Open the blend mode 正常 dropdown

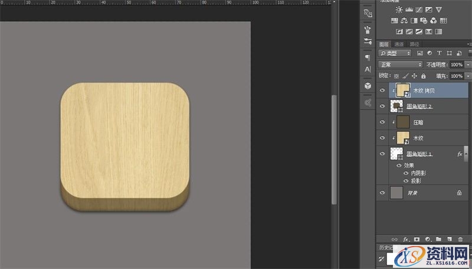point(400,64)
